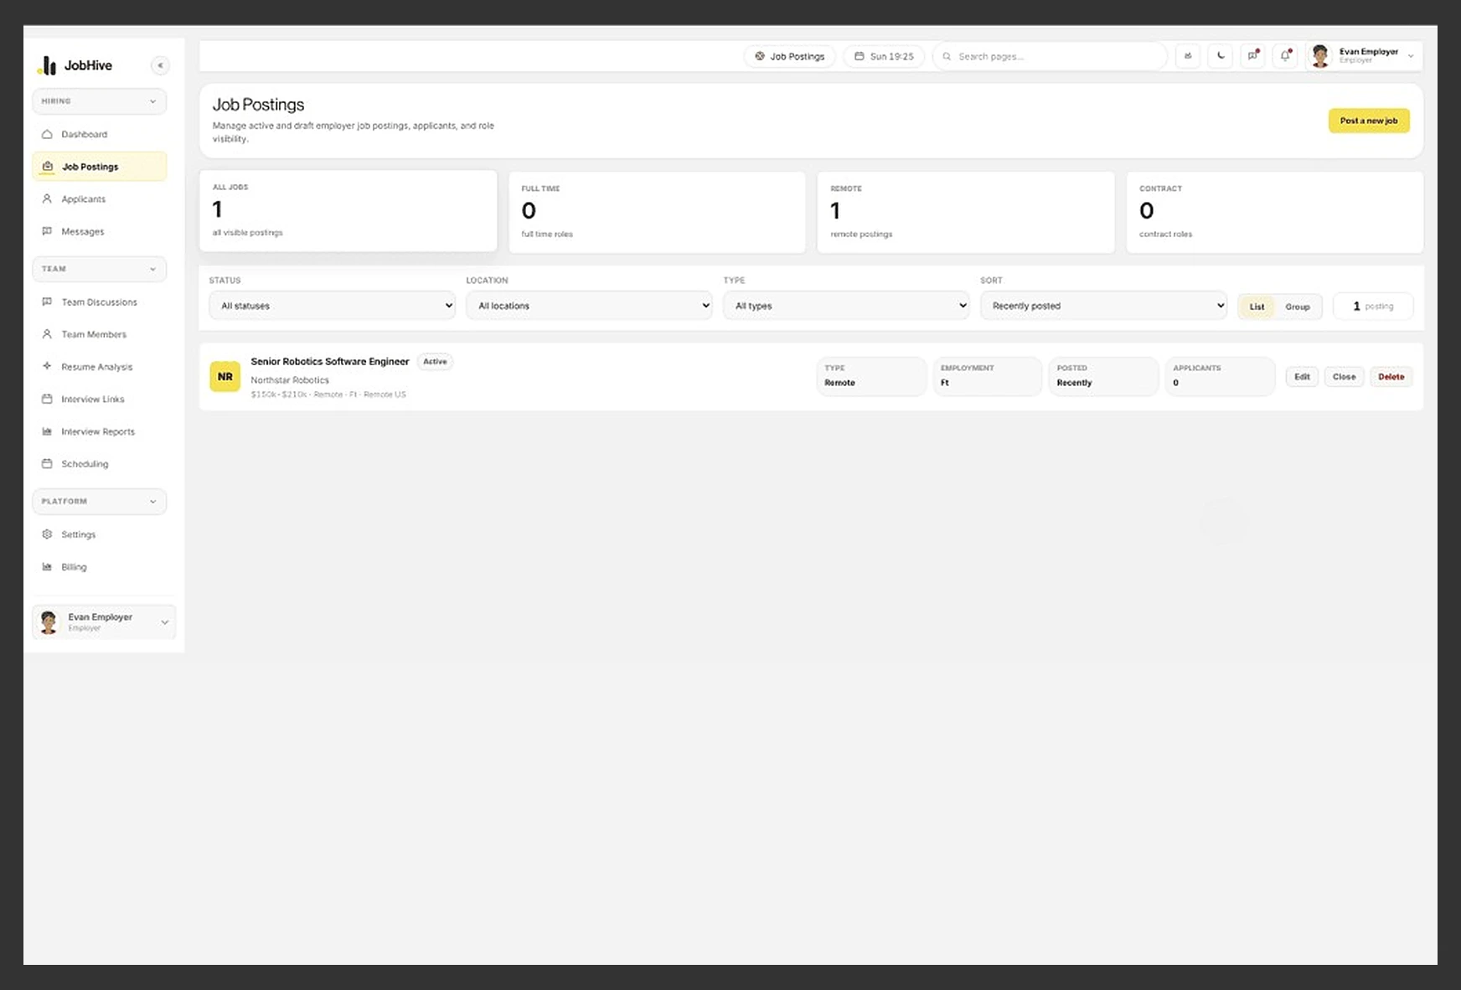This screenshot has width=1461, height=990.
Task: Open Dashboard from the sidebar
Action: [x=99, y=134]
